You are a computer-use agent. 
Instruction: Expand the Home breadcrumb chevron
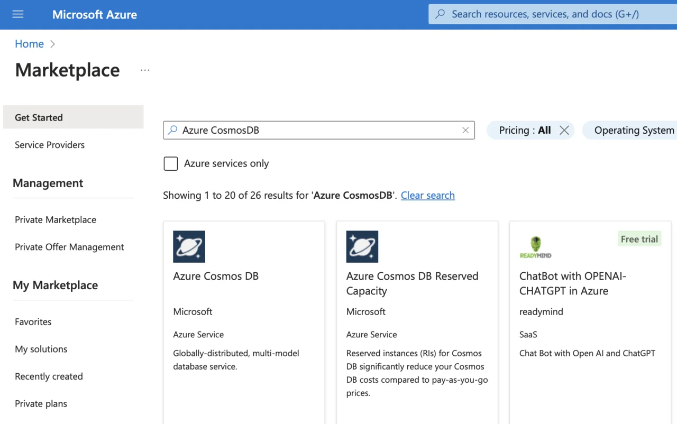point(52,44)
